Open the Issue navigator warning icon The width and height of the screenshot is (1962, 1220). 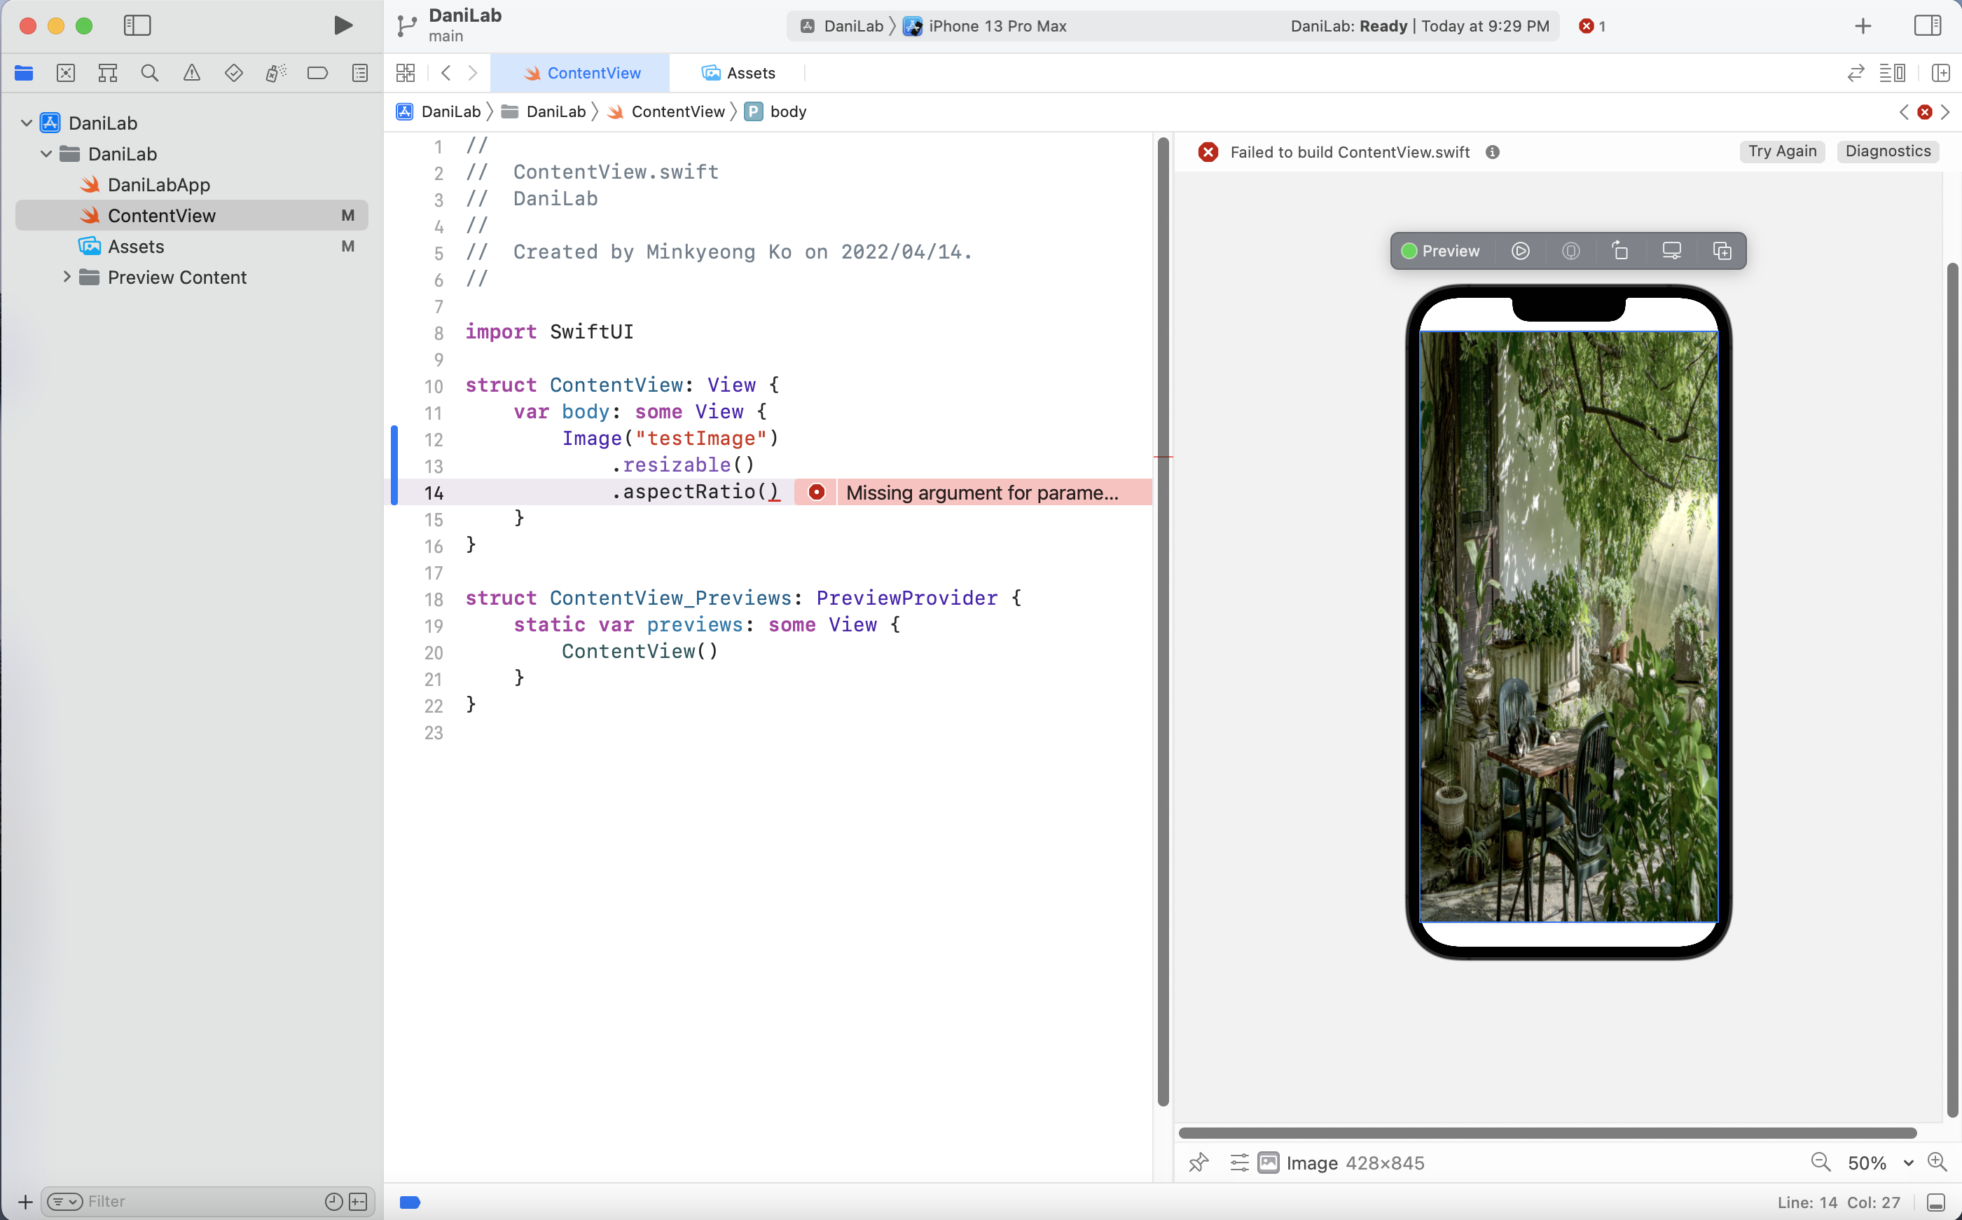pyautogui.click(x=191, y=74)
